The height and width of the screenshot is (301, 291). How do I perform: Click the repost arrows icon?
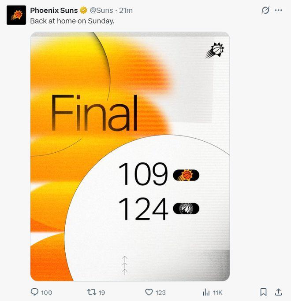[92, 292]
